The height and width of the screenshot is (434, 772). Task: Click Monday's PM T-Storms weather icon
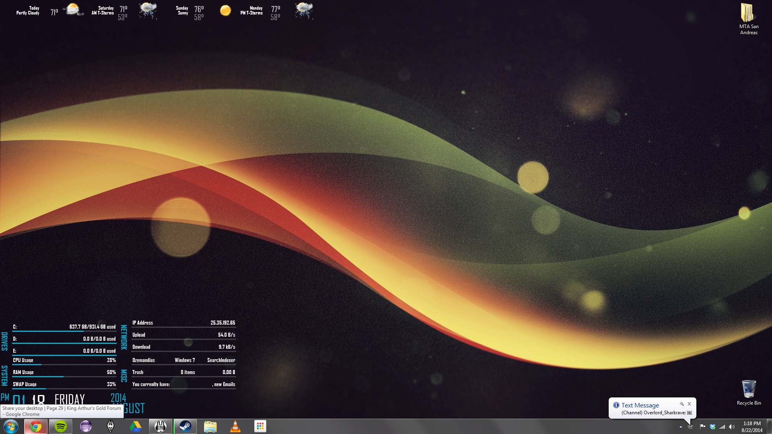(304, 10)
